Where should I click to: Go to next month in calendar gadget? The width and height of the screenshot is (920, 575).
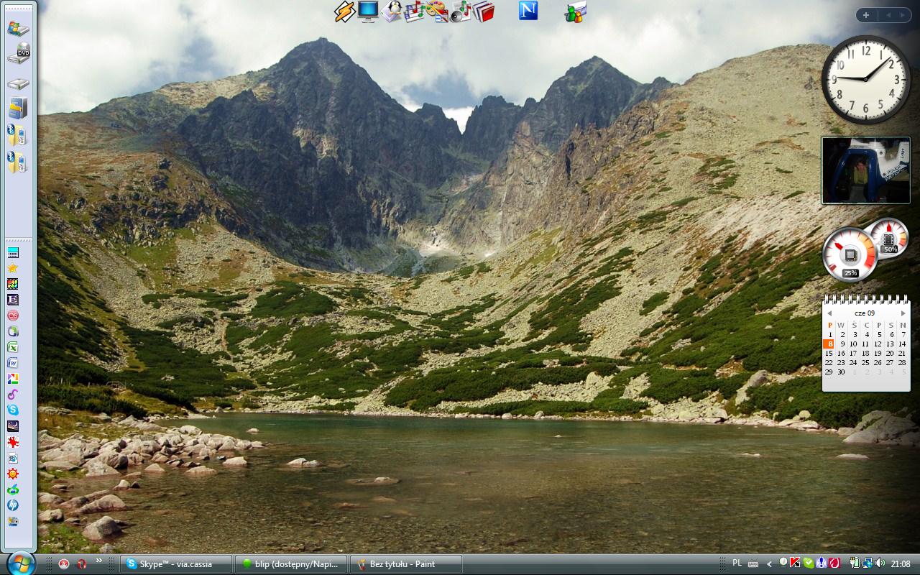(903, 313)
